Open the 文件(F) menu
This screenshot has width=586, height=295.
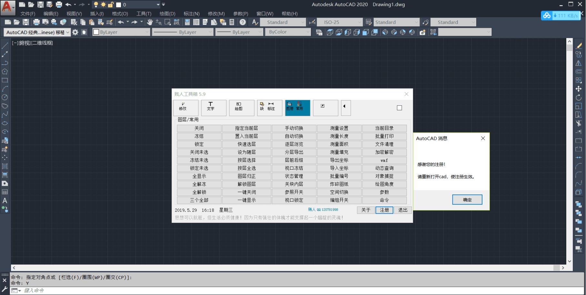pos(28,14)
